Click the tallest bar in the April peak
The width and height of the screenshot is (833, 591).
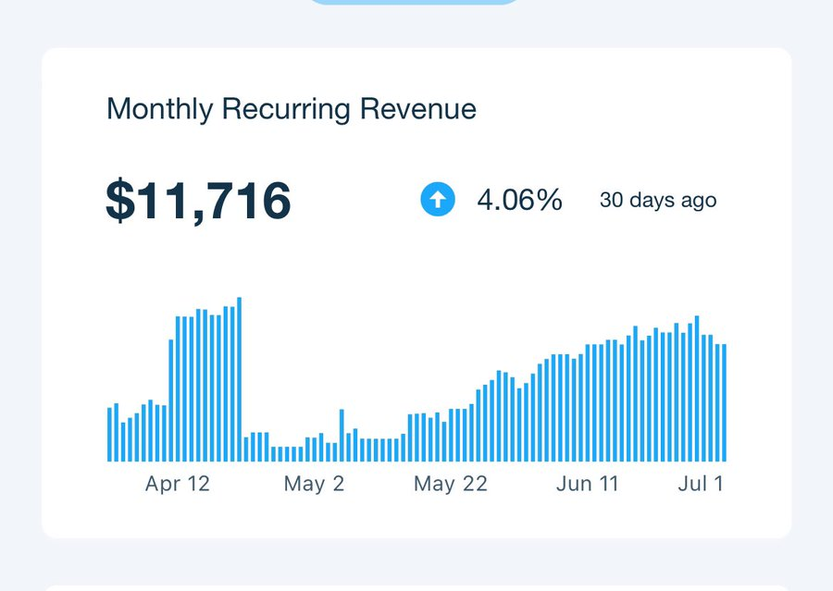click(239, 379)
